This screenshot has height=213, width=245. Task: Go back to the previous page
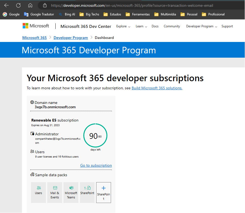[x=6, y=5]
